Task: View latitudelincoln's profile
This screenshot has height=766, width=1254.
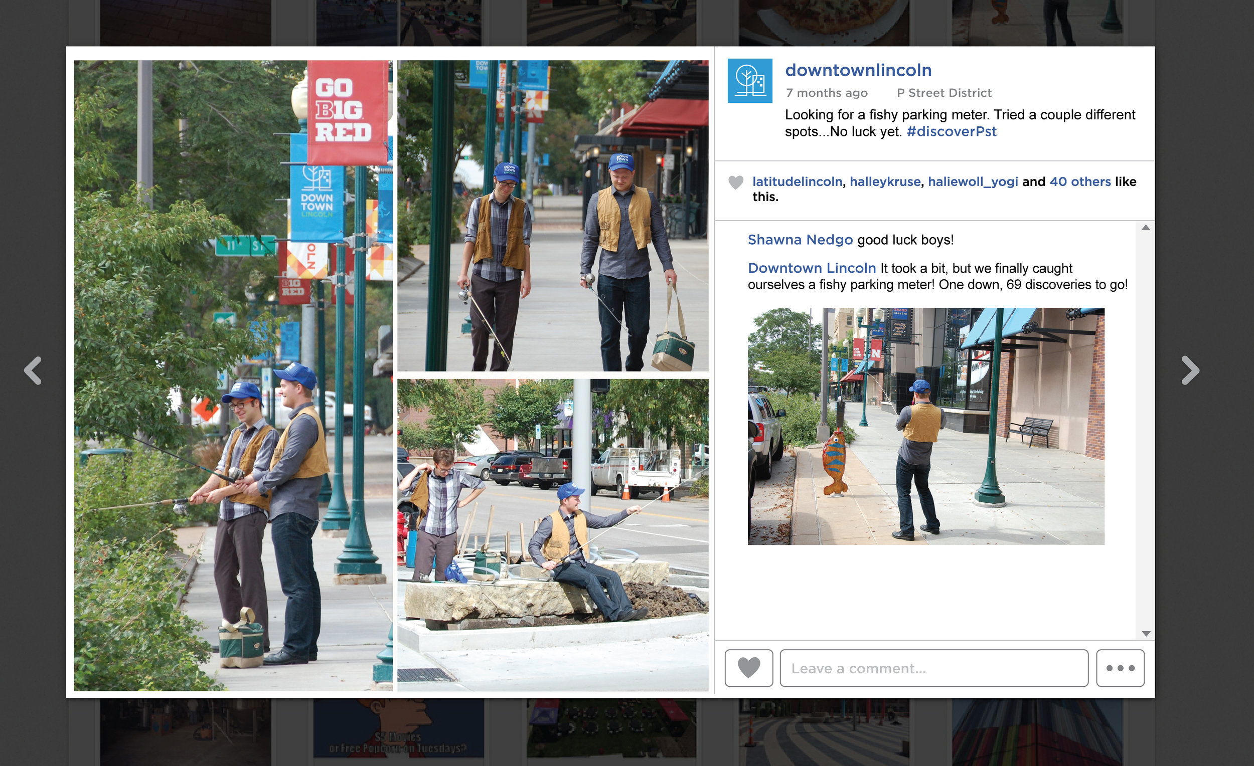Action: [797, 181]
